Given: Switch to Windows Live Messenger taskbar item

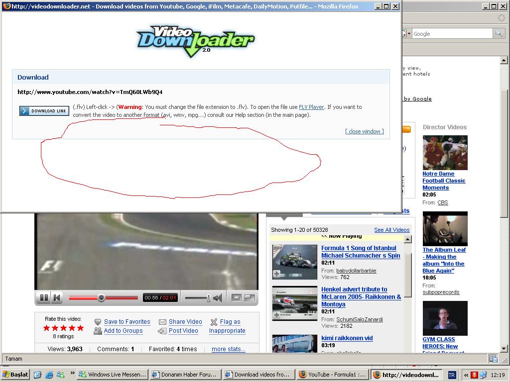Looking at the screenshot, I should 113,375.
